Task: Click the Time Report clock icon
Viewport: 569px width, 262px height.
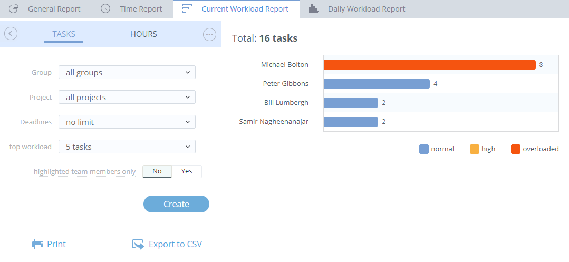Action: tap(105, 9)
